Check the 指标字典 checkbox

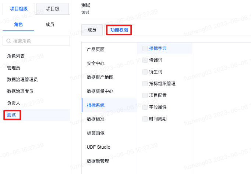(145, 48)
